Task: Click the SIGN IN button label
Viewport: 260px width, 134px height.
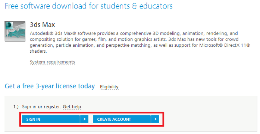Action: 33,119
